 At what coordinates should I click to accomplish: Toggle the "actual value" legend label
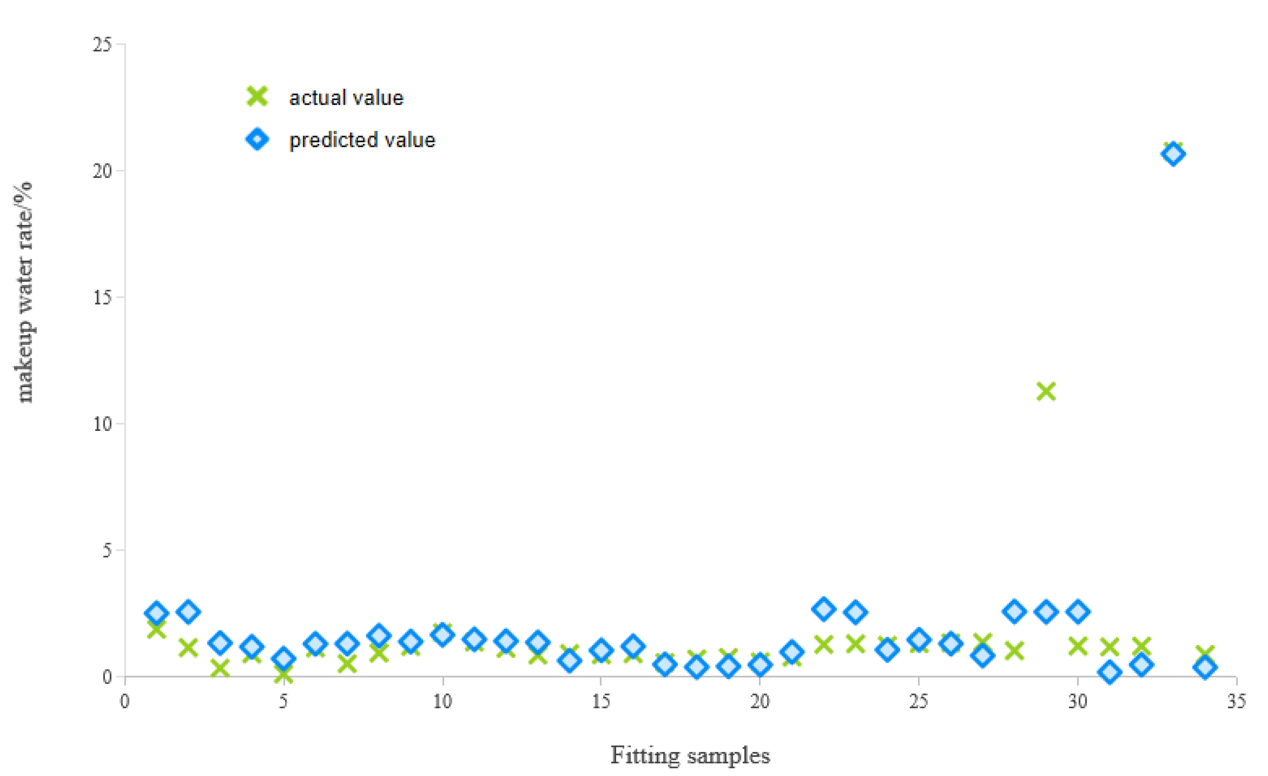pyautogui.click(x=346, y=98)
